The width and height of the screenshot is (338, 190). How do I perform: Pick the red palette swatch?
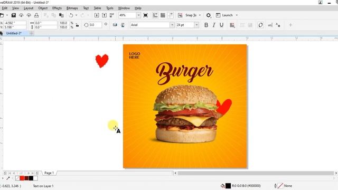point(22,178)
